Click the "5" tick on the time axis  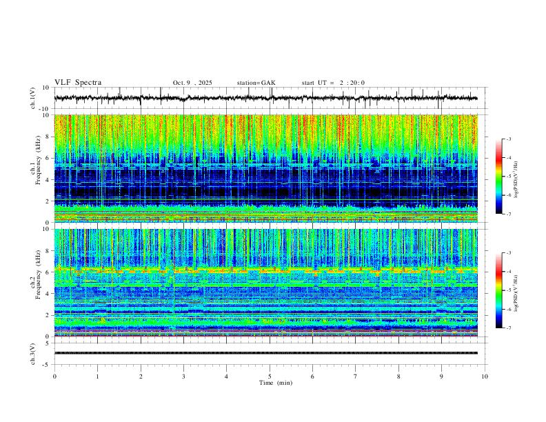(x=270, y=376)
